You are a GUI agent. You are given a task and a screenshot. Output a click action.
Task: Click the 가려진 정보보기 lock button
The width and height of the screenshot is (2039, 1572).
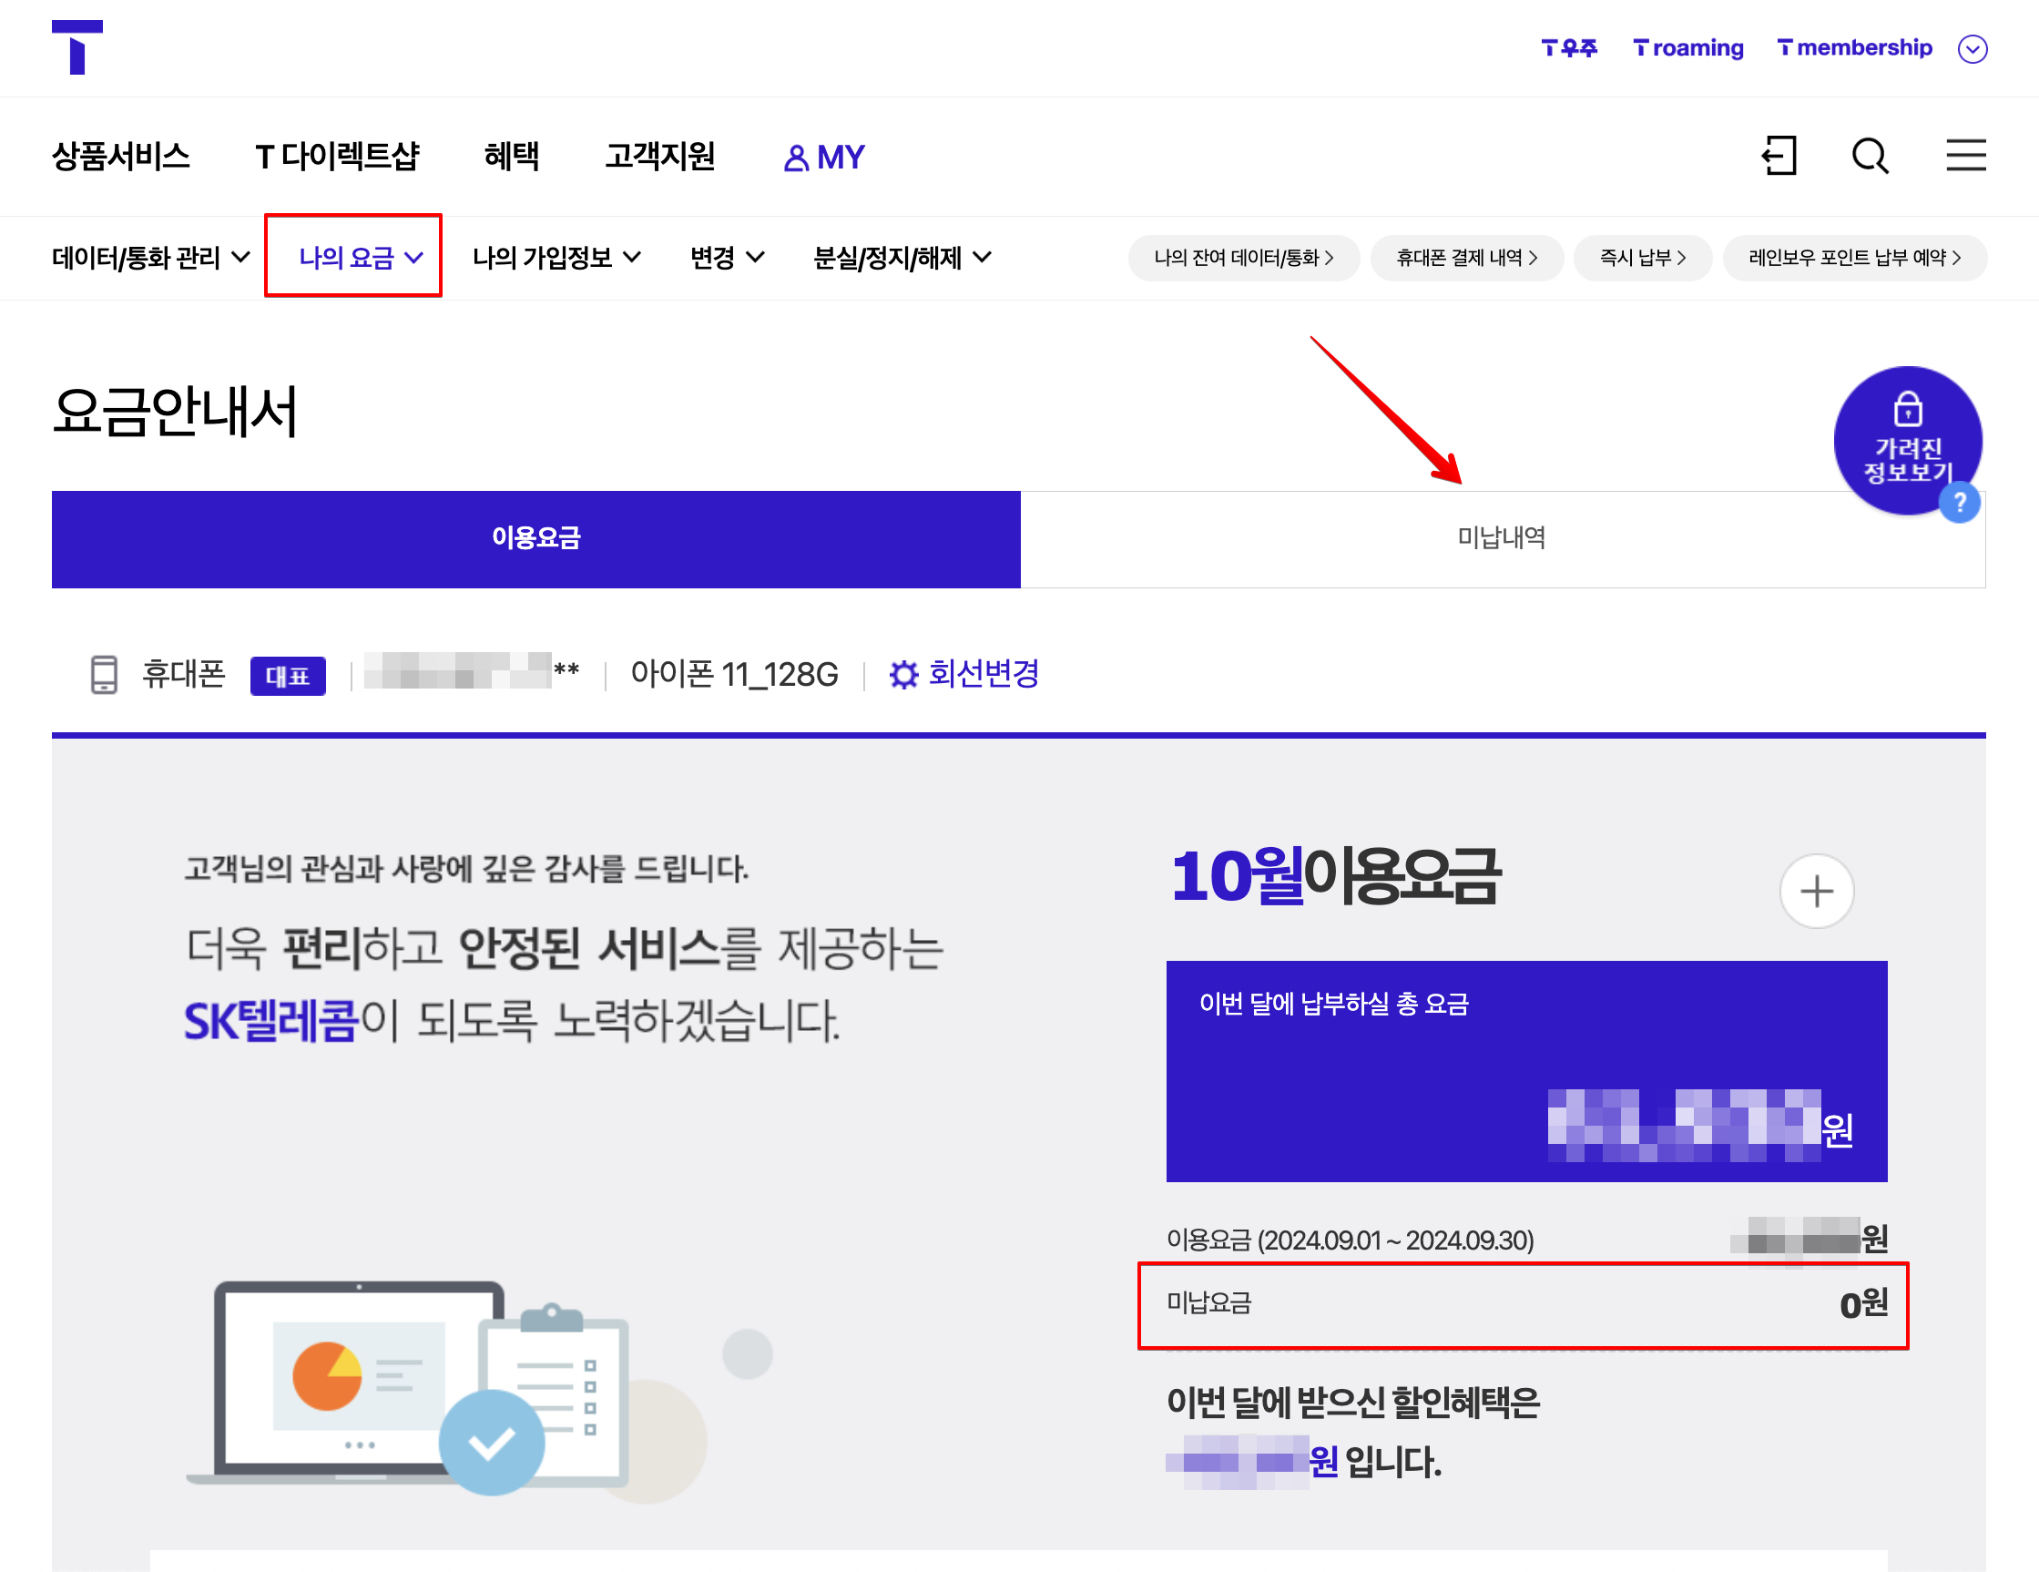pos(1908,439)
